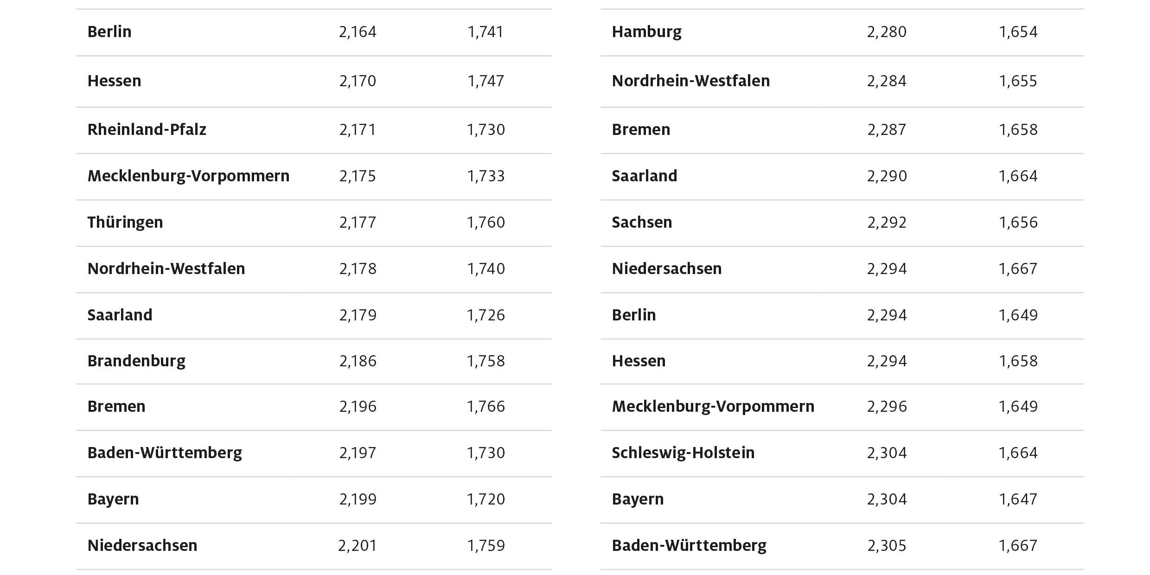1150x575 pixels.
Task: Select the Bayern value 1,720
Action: 486,499
